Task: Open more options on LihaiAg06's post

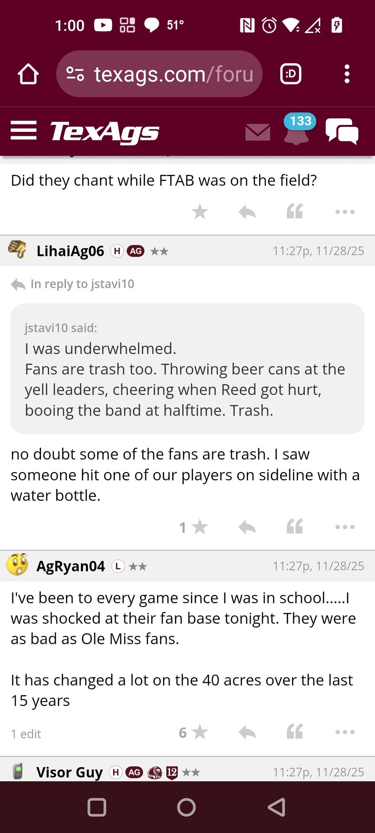Action: (345, 527)
